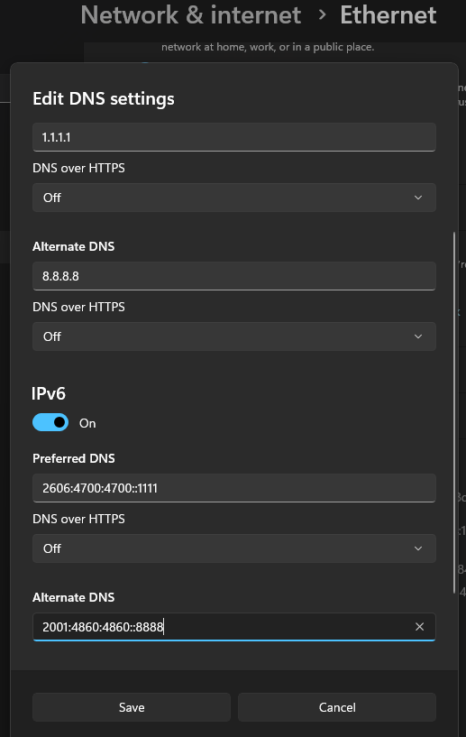This screenshot has width=466, height=737.
Task: Focus the 8.8.8.8 Alternate DNS field
Action: pyautogui.click(x=234, y=276)
